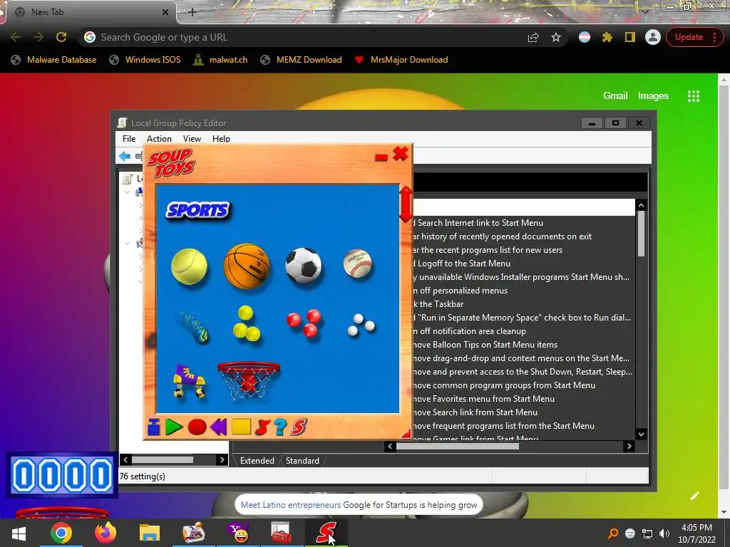The width and height of the screenshot is (730, 547).
Task: Click the yellow stop square in Soup Toys
Action: click(241, 427)
